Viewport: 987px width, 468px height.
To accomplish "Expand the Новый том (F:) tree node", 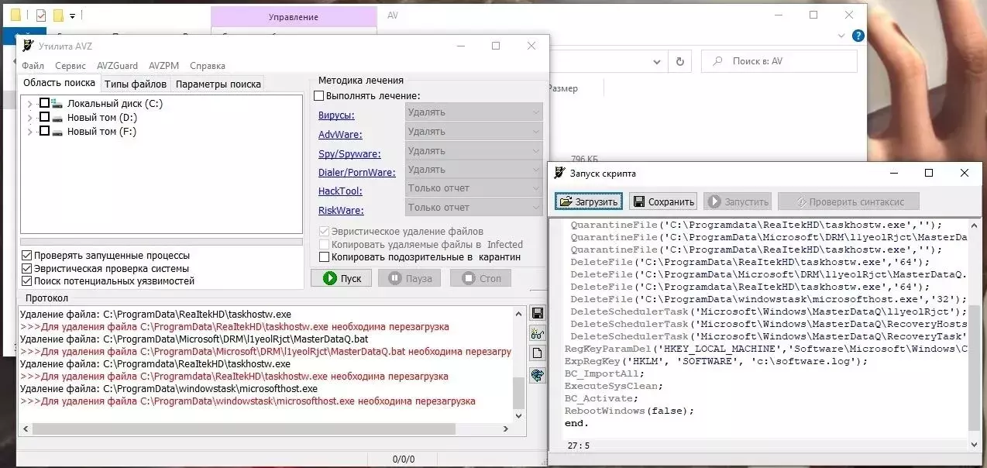I will [30, 132].
